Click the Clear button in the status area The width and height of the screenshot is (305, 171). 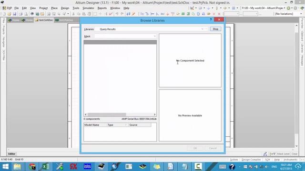295,154
